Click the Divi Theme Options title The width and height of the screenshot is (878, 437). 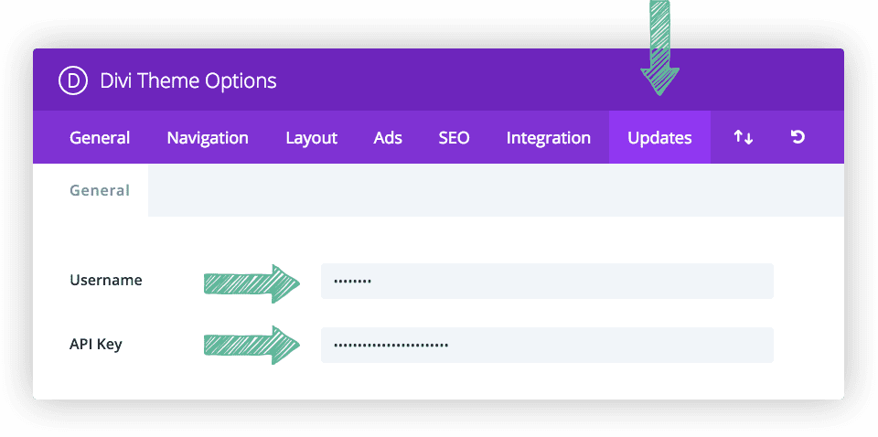pyautogui.click(x=188, y=80)
